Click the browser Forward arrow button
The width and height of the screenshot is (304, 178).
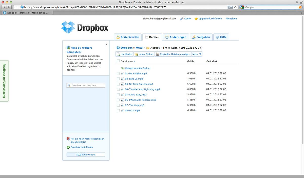[9, 7]
